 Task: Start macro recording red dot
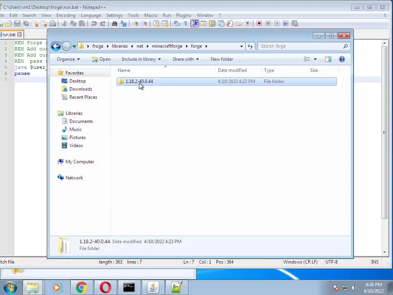259,23
